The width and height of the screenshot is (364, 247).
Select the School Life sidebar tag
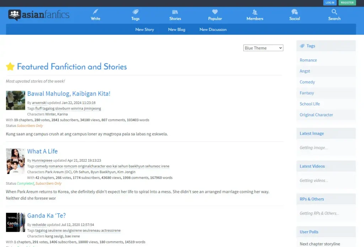tap(310, 104)
